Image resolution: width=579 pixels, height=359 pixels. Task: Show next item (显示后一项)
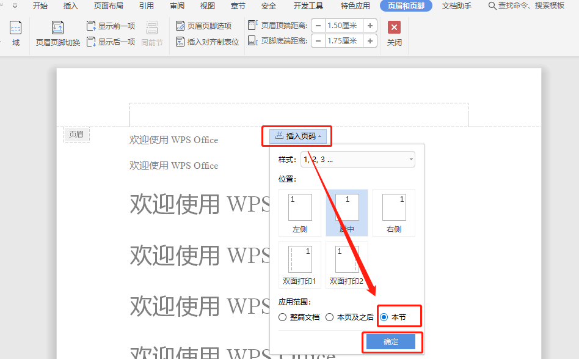coord(111,42)
